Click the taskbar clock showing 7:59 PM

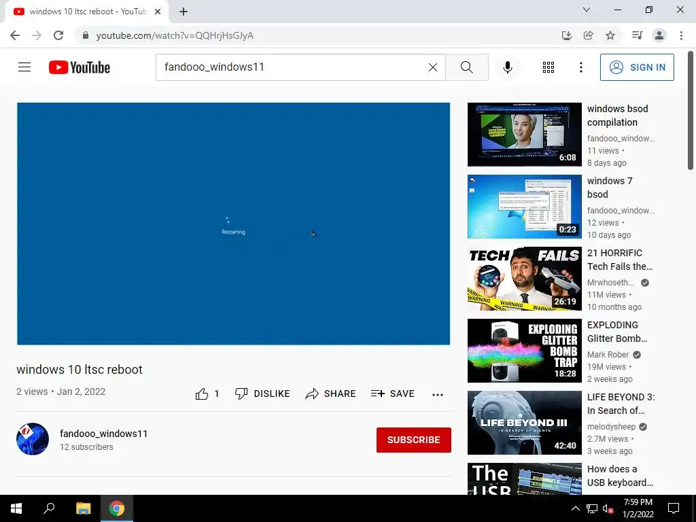[638, 508]
